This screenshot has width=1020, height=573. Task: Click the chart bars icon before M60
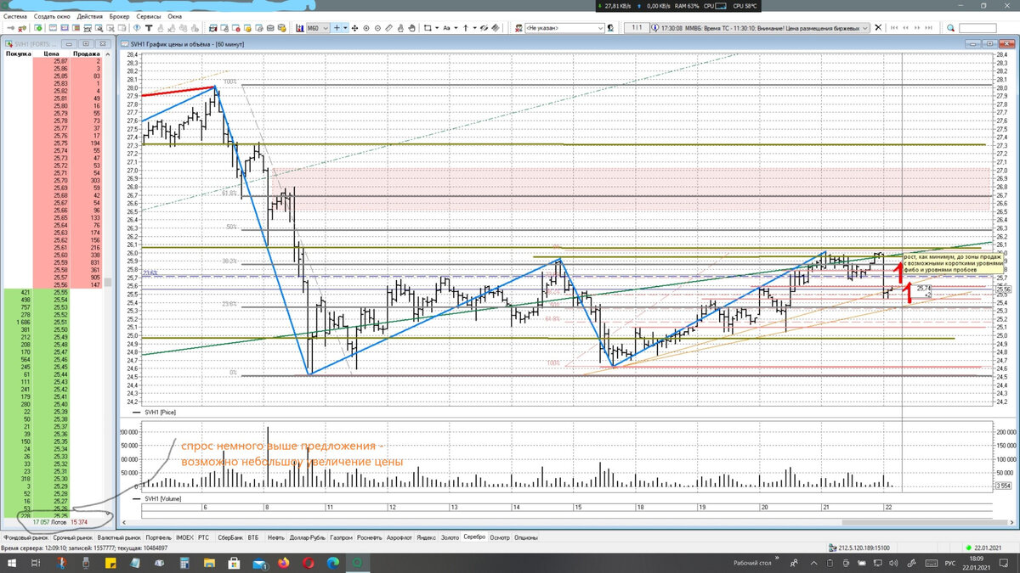point(300,28)
